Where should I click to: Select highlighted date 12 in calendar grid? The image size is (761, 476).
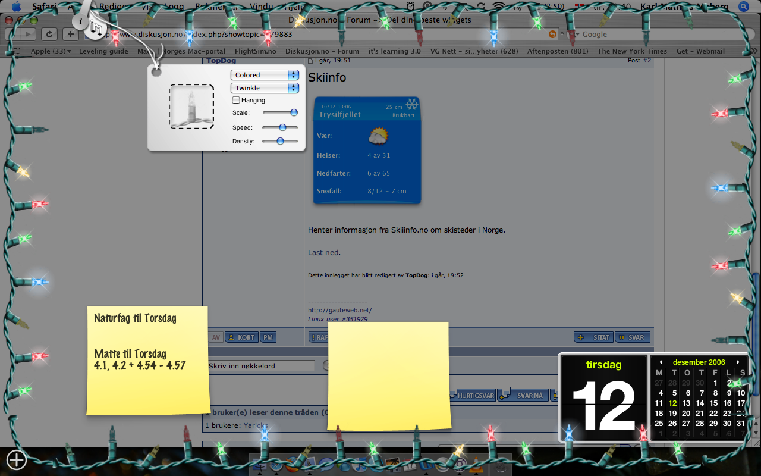pos(672,403)
